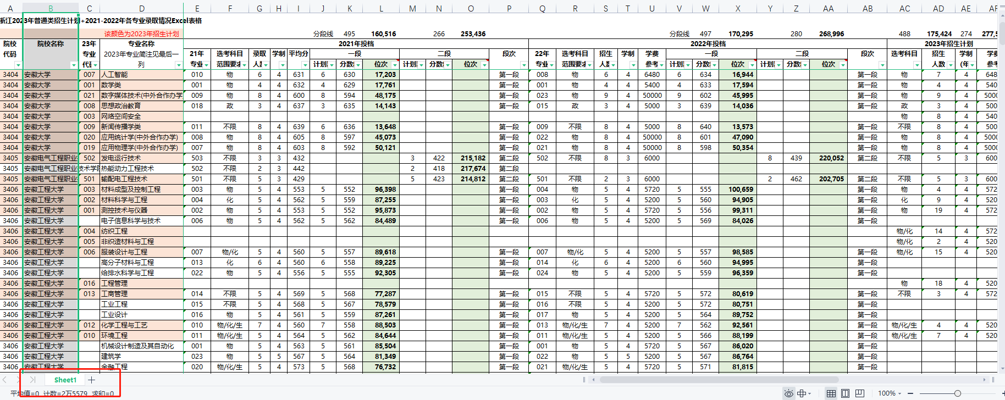Open filter dropdown under 专业名称 header

179,65
